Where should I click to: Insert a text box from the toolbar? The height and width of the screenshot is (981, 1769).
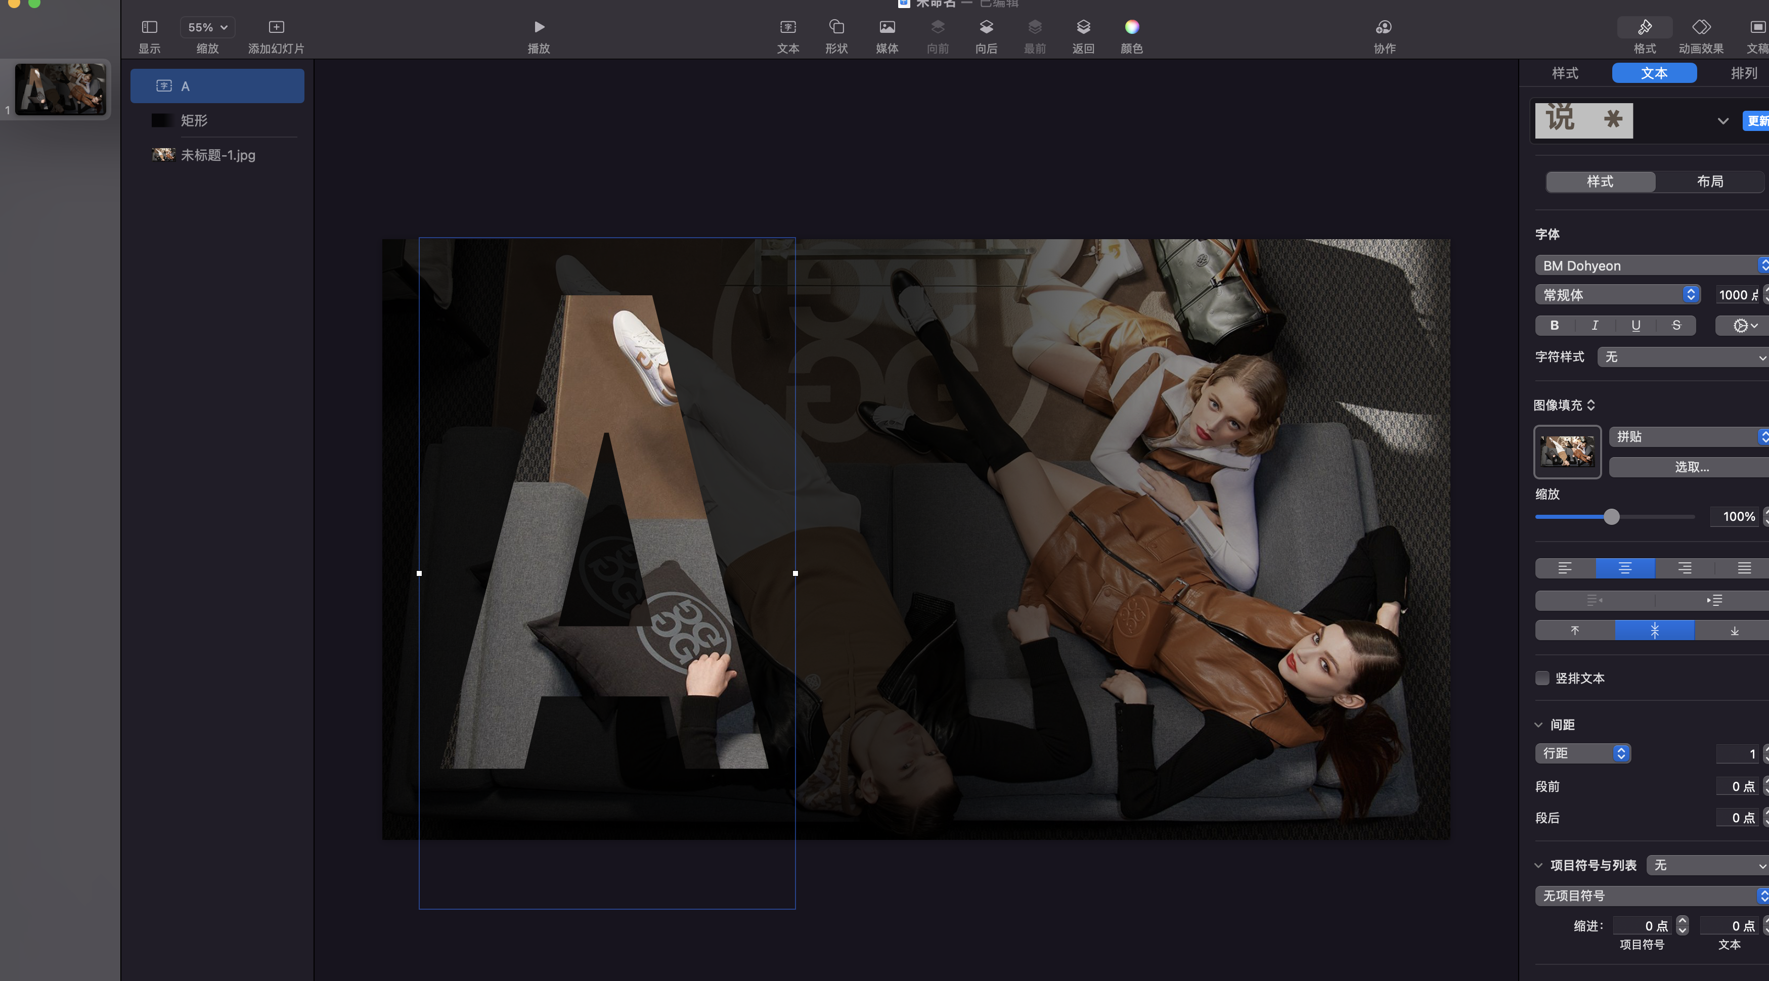click(788, 27)
